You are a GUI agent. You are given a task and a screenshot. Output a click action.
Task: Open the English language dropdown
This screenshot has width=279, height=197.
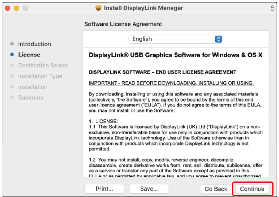click(175, 39)
